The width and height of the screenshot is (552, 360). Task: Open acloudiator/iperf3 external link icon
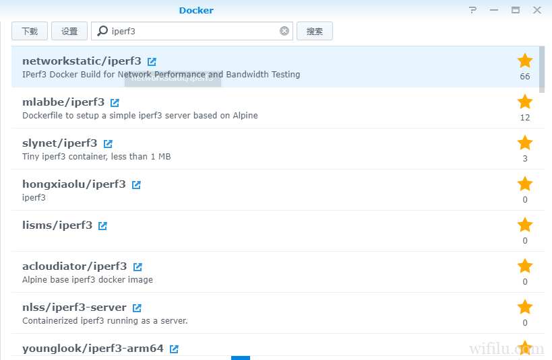137,267
